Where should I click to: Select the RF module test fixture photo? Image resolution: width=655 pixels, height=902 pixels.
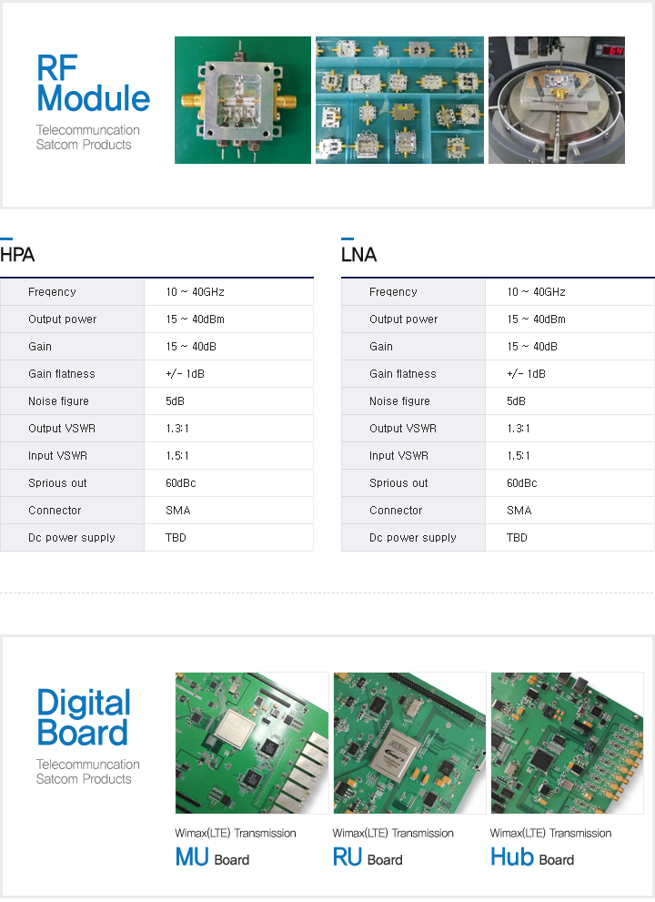[x=556, y=100]
